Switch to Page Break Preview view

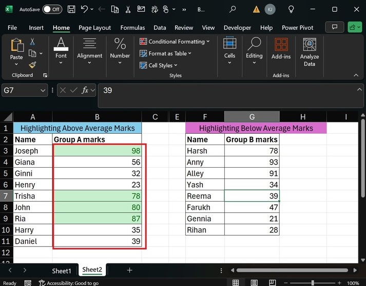pyautogui.click(x=274, y=282)
